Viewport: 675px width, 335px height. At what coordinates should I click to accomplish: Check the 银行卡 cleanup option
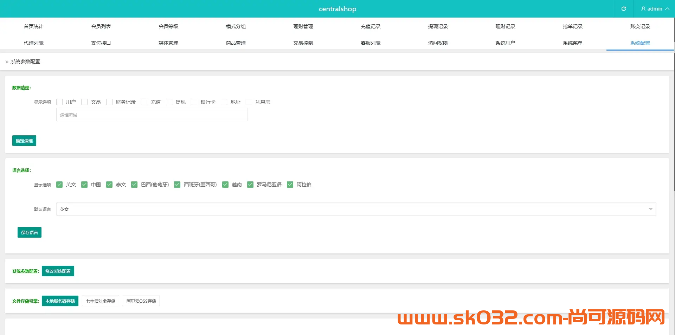(194, 102)
